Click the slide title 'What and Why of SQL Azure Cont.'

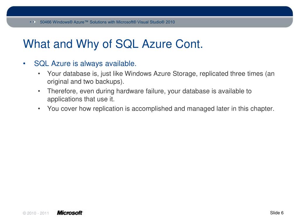click(x=113, y=44)
